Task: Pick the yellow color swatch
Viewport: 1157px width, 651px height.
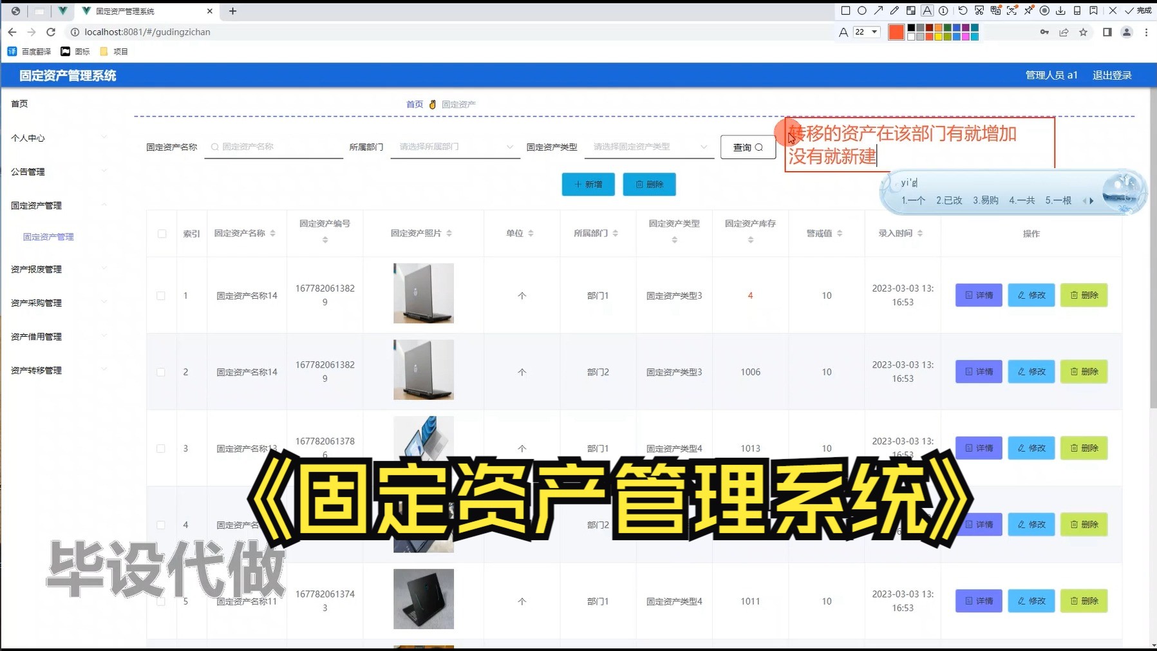Action: pos(938,37)
